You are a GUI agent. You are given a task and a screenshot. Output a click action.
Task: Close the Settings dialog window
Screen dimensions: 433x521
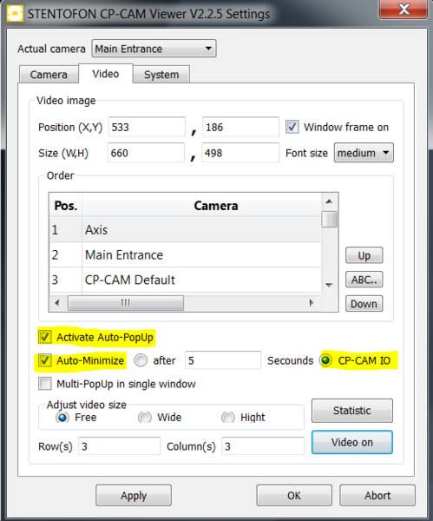coord(403,10)
